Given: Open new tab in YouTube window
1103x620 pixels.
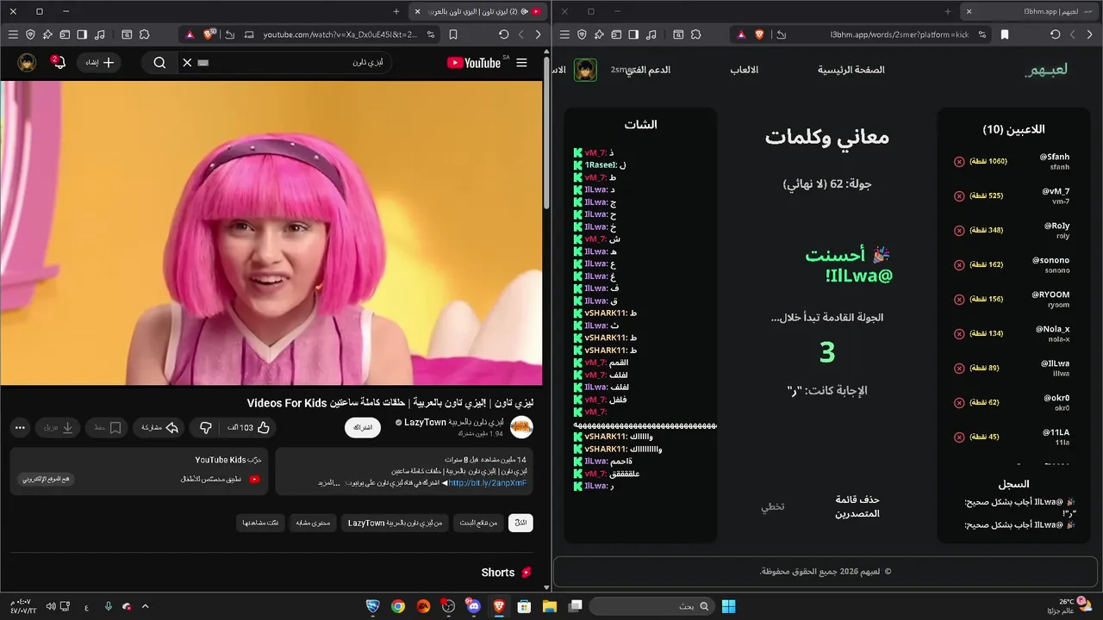Looking at the screenshot, I should [x=396, y=11].
